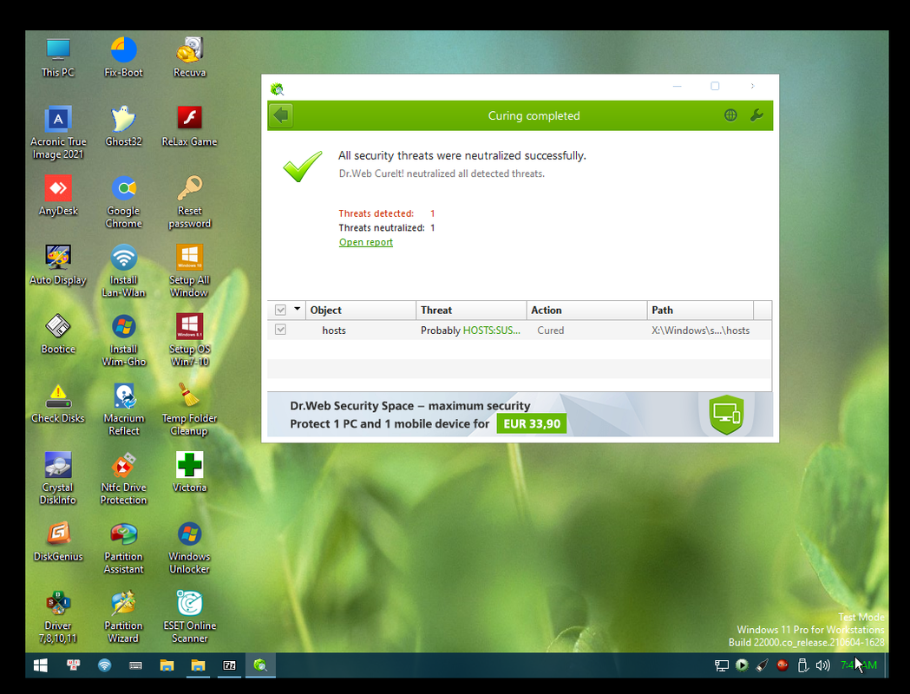
Task: Open ReLax Game flash icon
Action: [189, 127]
